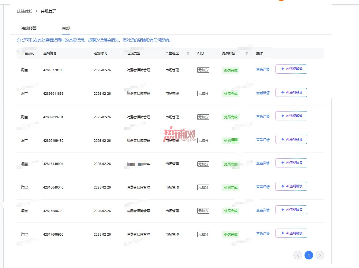Open AI违规解读 for violation 42818728109
The height and width of the screenshot is (268, 359).
[291, 69]
